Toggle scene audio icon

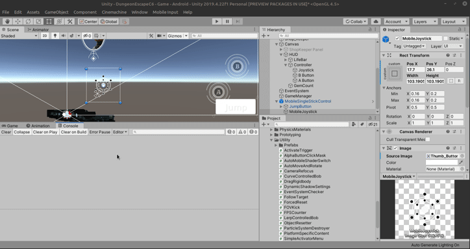64,36
